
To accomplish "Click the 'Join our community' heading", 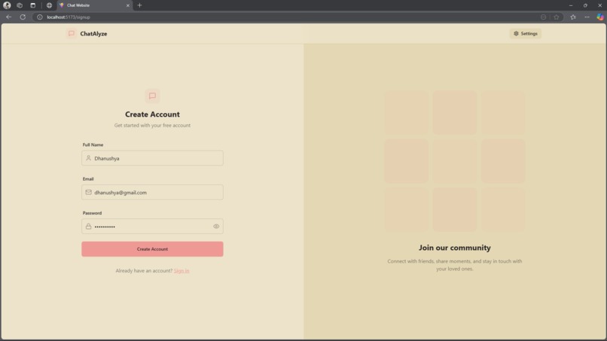I will (454, 248).
